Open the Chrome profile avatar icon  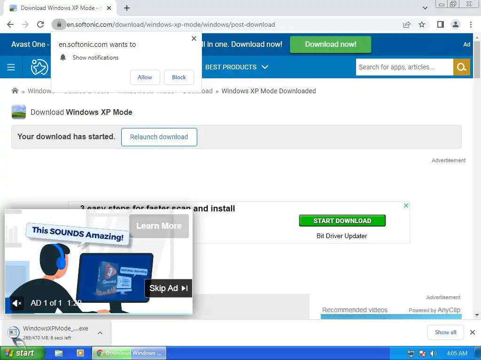(456, 24)
